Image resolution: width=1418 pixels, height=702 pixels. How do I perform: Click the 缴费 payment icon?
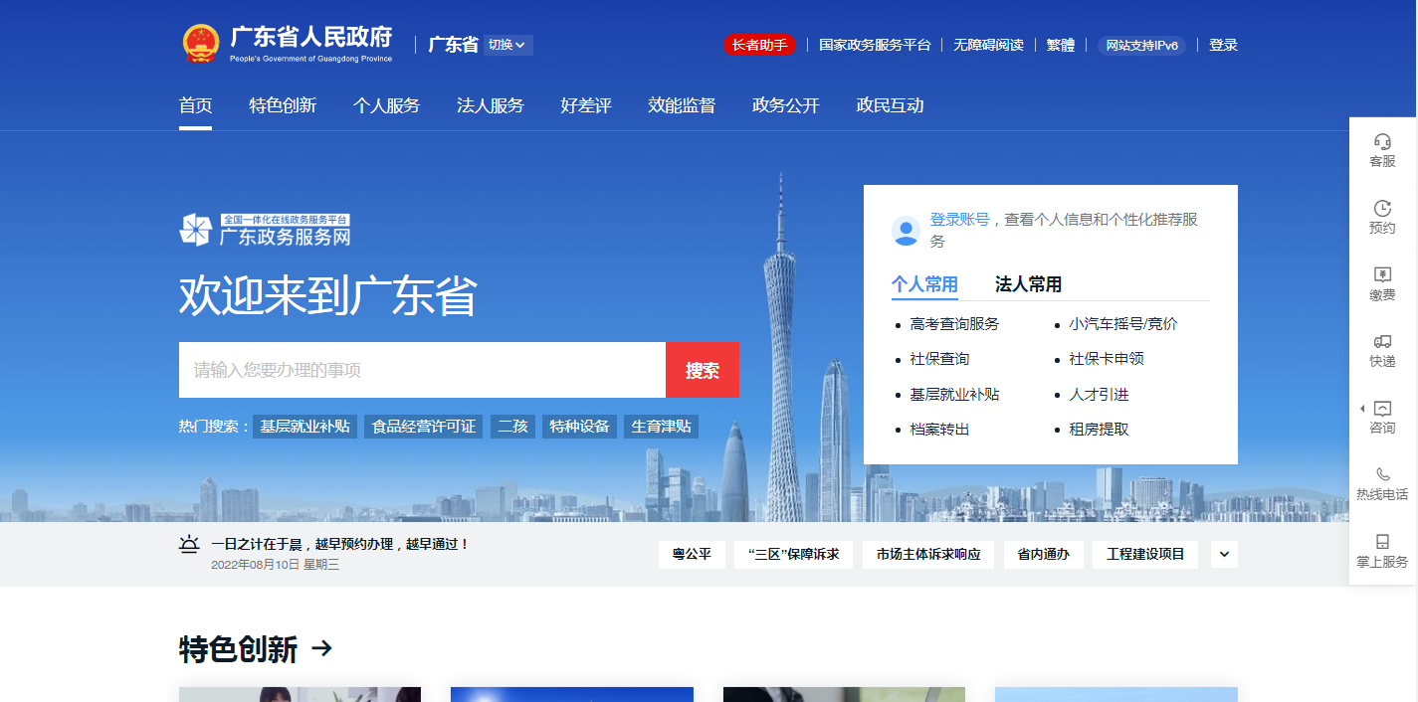1382,274
